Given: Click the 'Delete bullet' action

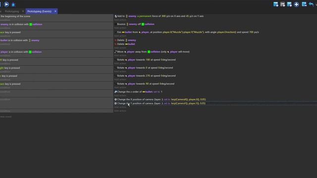Looking at the screenshot, I should tap(125, 44).
